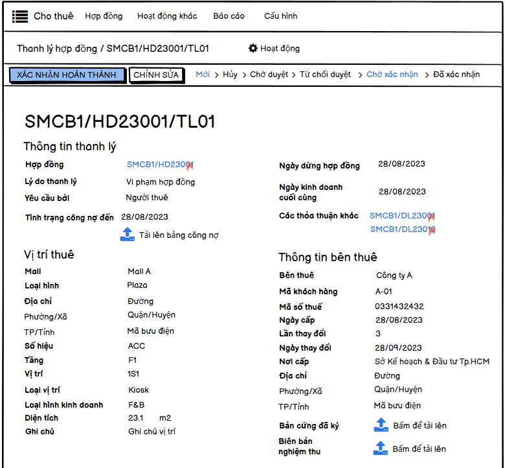Click the Mall A value
Screen dimensions: 505x468
139,271
